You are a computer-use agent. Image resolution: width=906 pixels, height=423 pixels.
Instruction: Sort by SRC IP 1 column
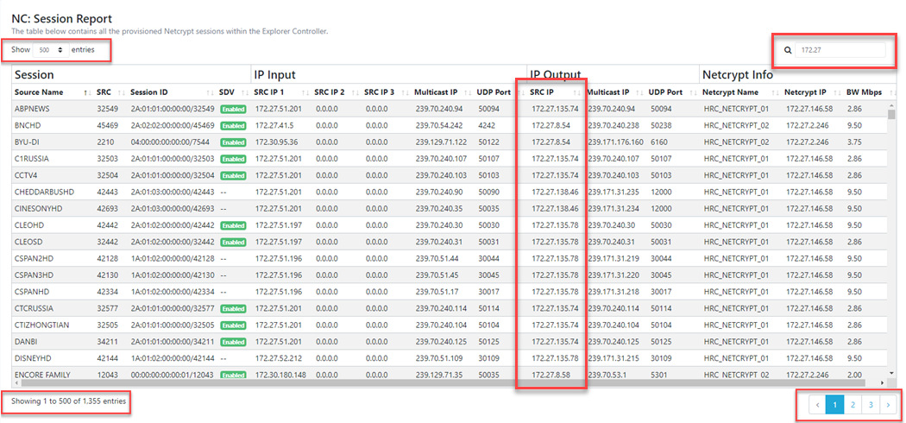282,92
